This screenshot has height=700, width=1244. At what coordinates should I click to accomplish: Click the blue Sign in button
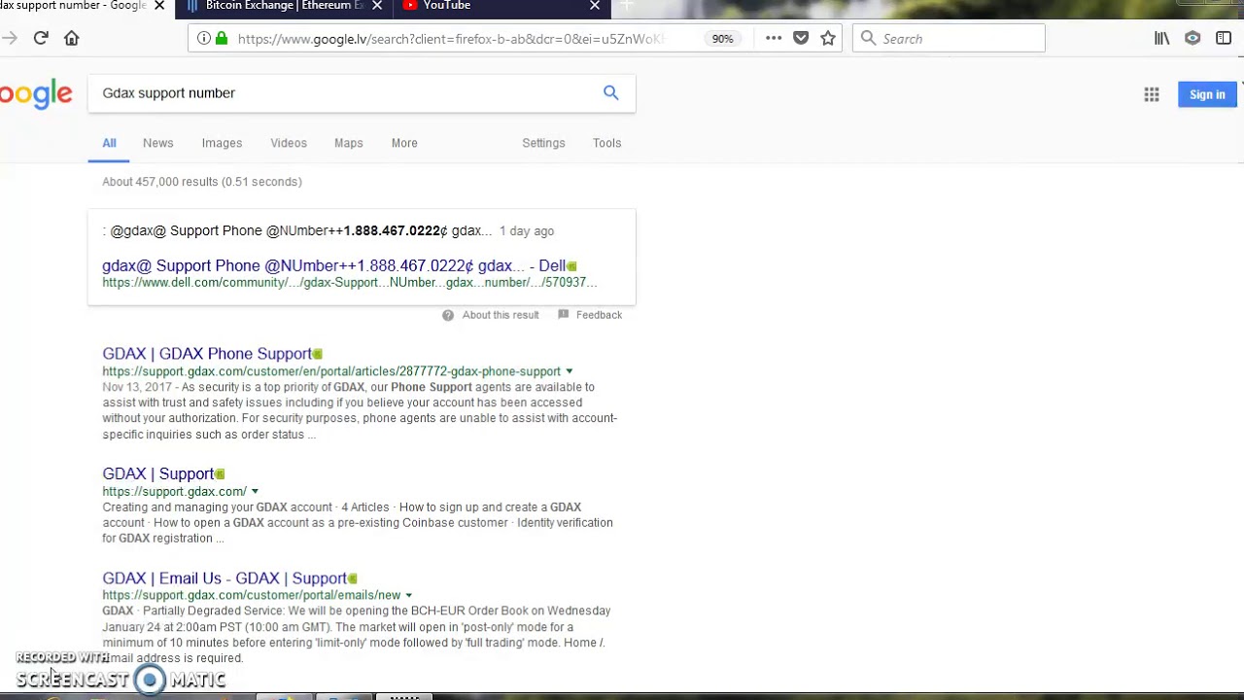(x=1207, y=94)
